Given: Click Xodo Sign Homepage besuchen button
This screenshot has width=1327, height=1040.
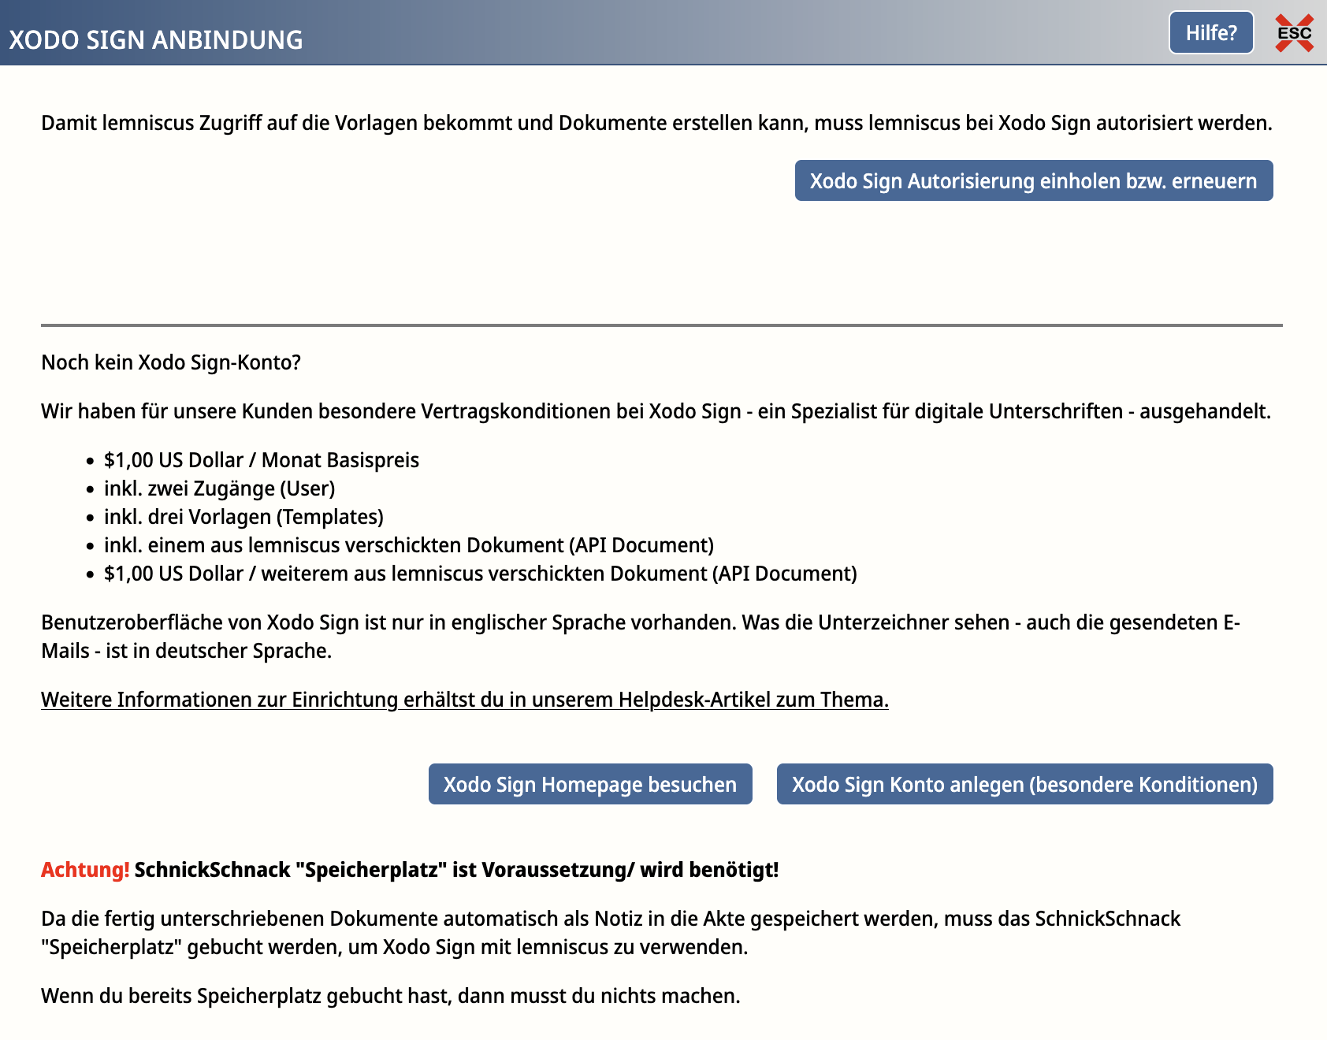Looking at the screenshot, I should 589,785.
